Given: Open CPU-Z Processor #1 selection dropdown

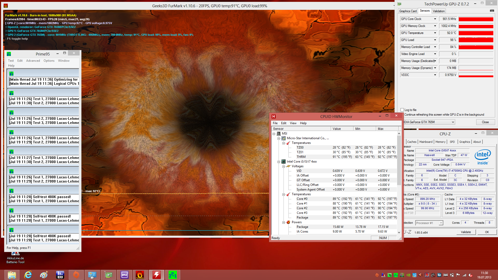Looking at the screenshot, I should pos(441,223).
